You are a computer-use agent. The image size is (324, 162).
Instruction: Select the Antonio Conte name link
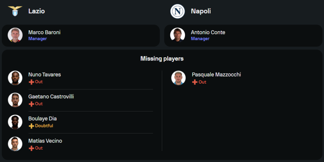point(208,32)
